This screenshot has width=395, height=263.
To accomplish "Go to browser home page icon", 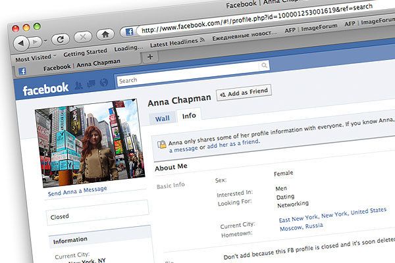I will click(x=105, y=34).
